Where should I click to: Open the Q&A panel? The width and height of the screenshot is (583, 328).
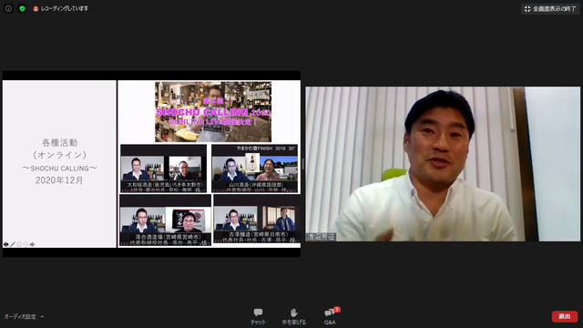point(330,316)
